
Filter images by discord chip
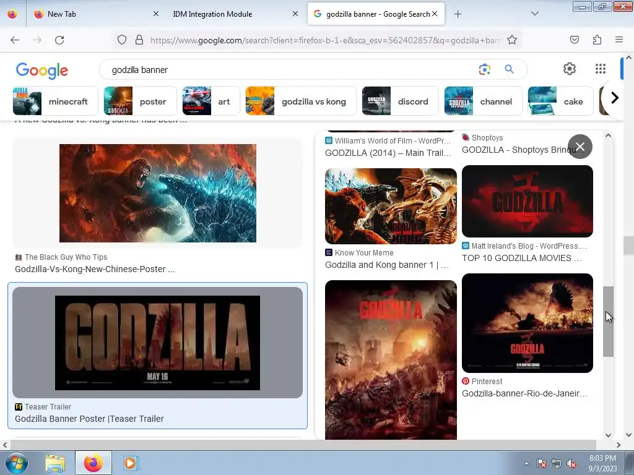(x=400, y=101)
